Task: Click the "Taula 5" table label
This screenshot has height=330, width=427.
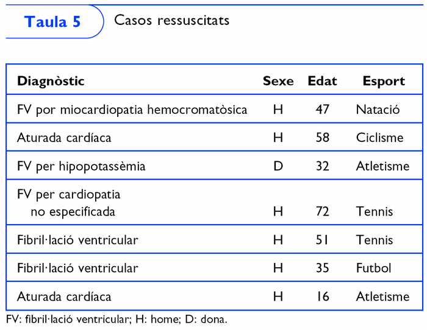Action: (x=52, y=22)
